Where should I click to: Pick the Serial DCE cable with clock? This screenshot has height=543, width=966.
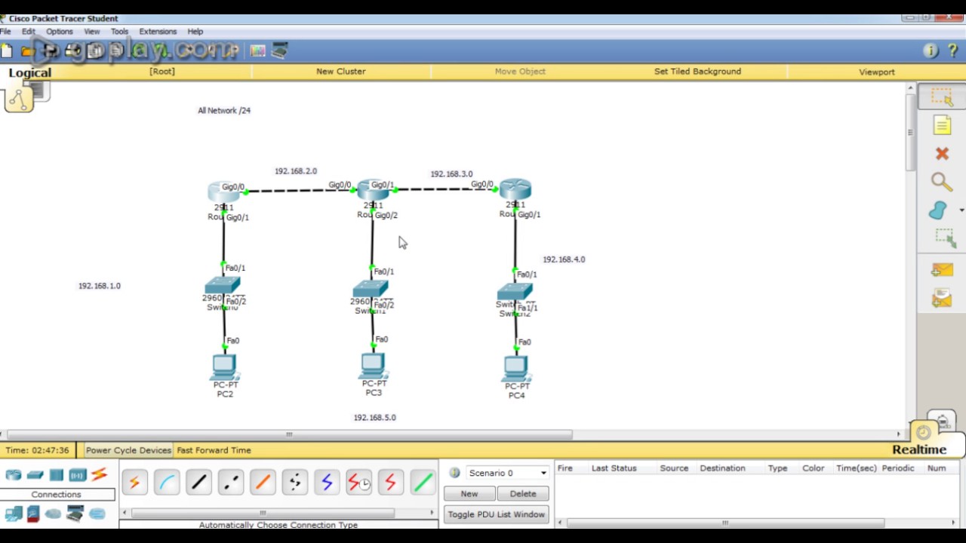(358, 482)
